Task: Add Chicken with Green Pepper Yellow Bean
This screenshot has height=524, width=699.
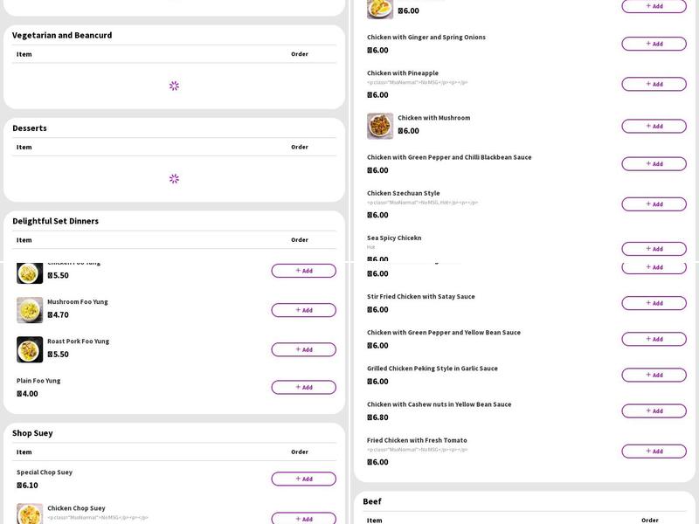Action: 654,339
